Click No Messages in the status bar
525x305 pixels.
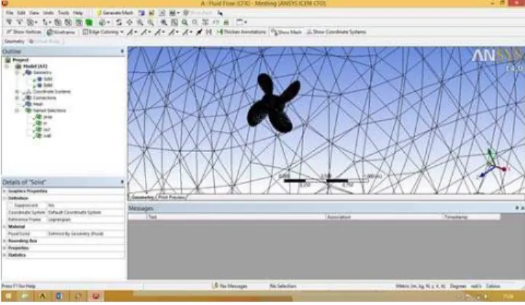[229, 286]
